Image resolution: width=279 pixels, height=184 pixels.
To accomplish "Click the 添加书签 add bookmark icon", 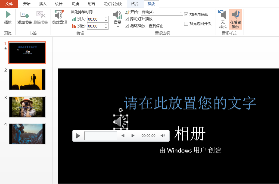I will coord(25,15).
